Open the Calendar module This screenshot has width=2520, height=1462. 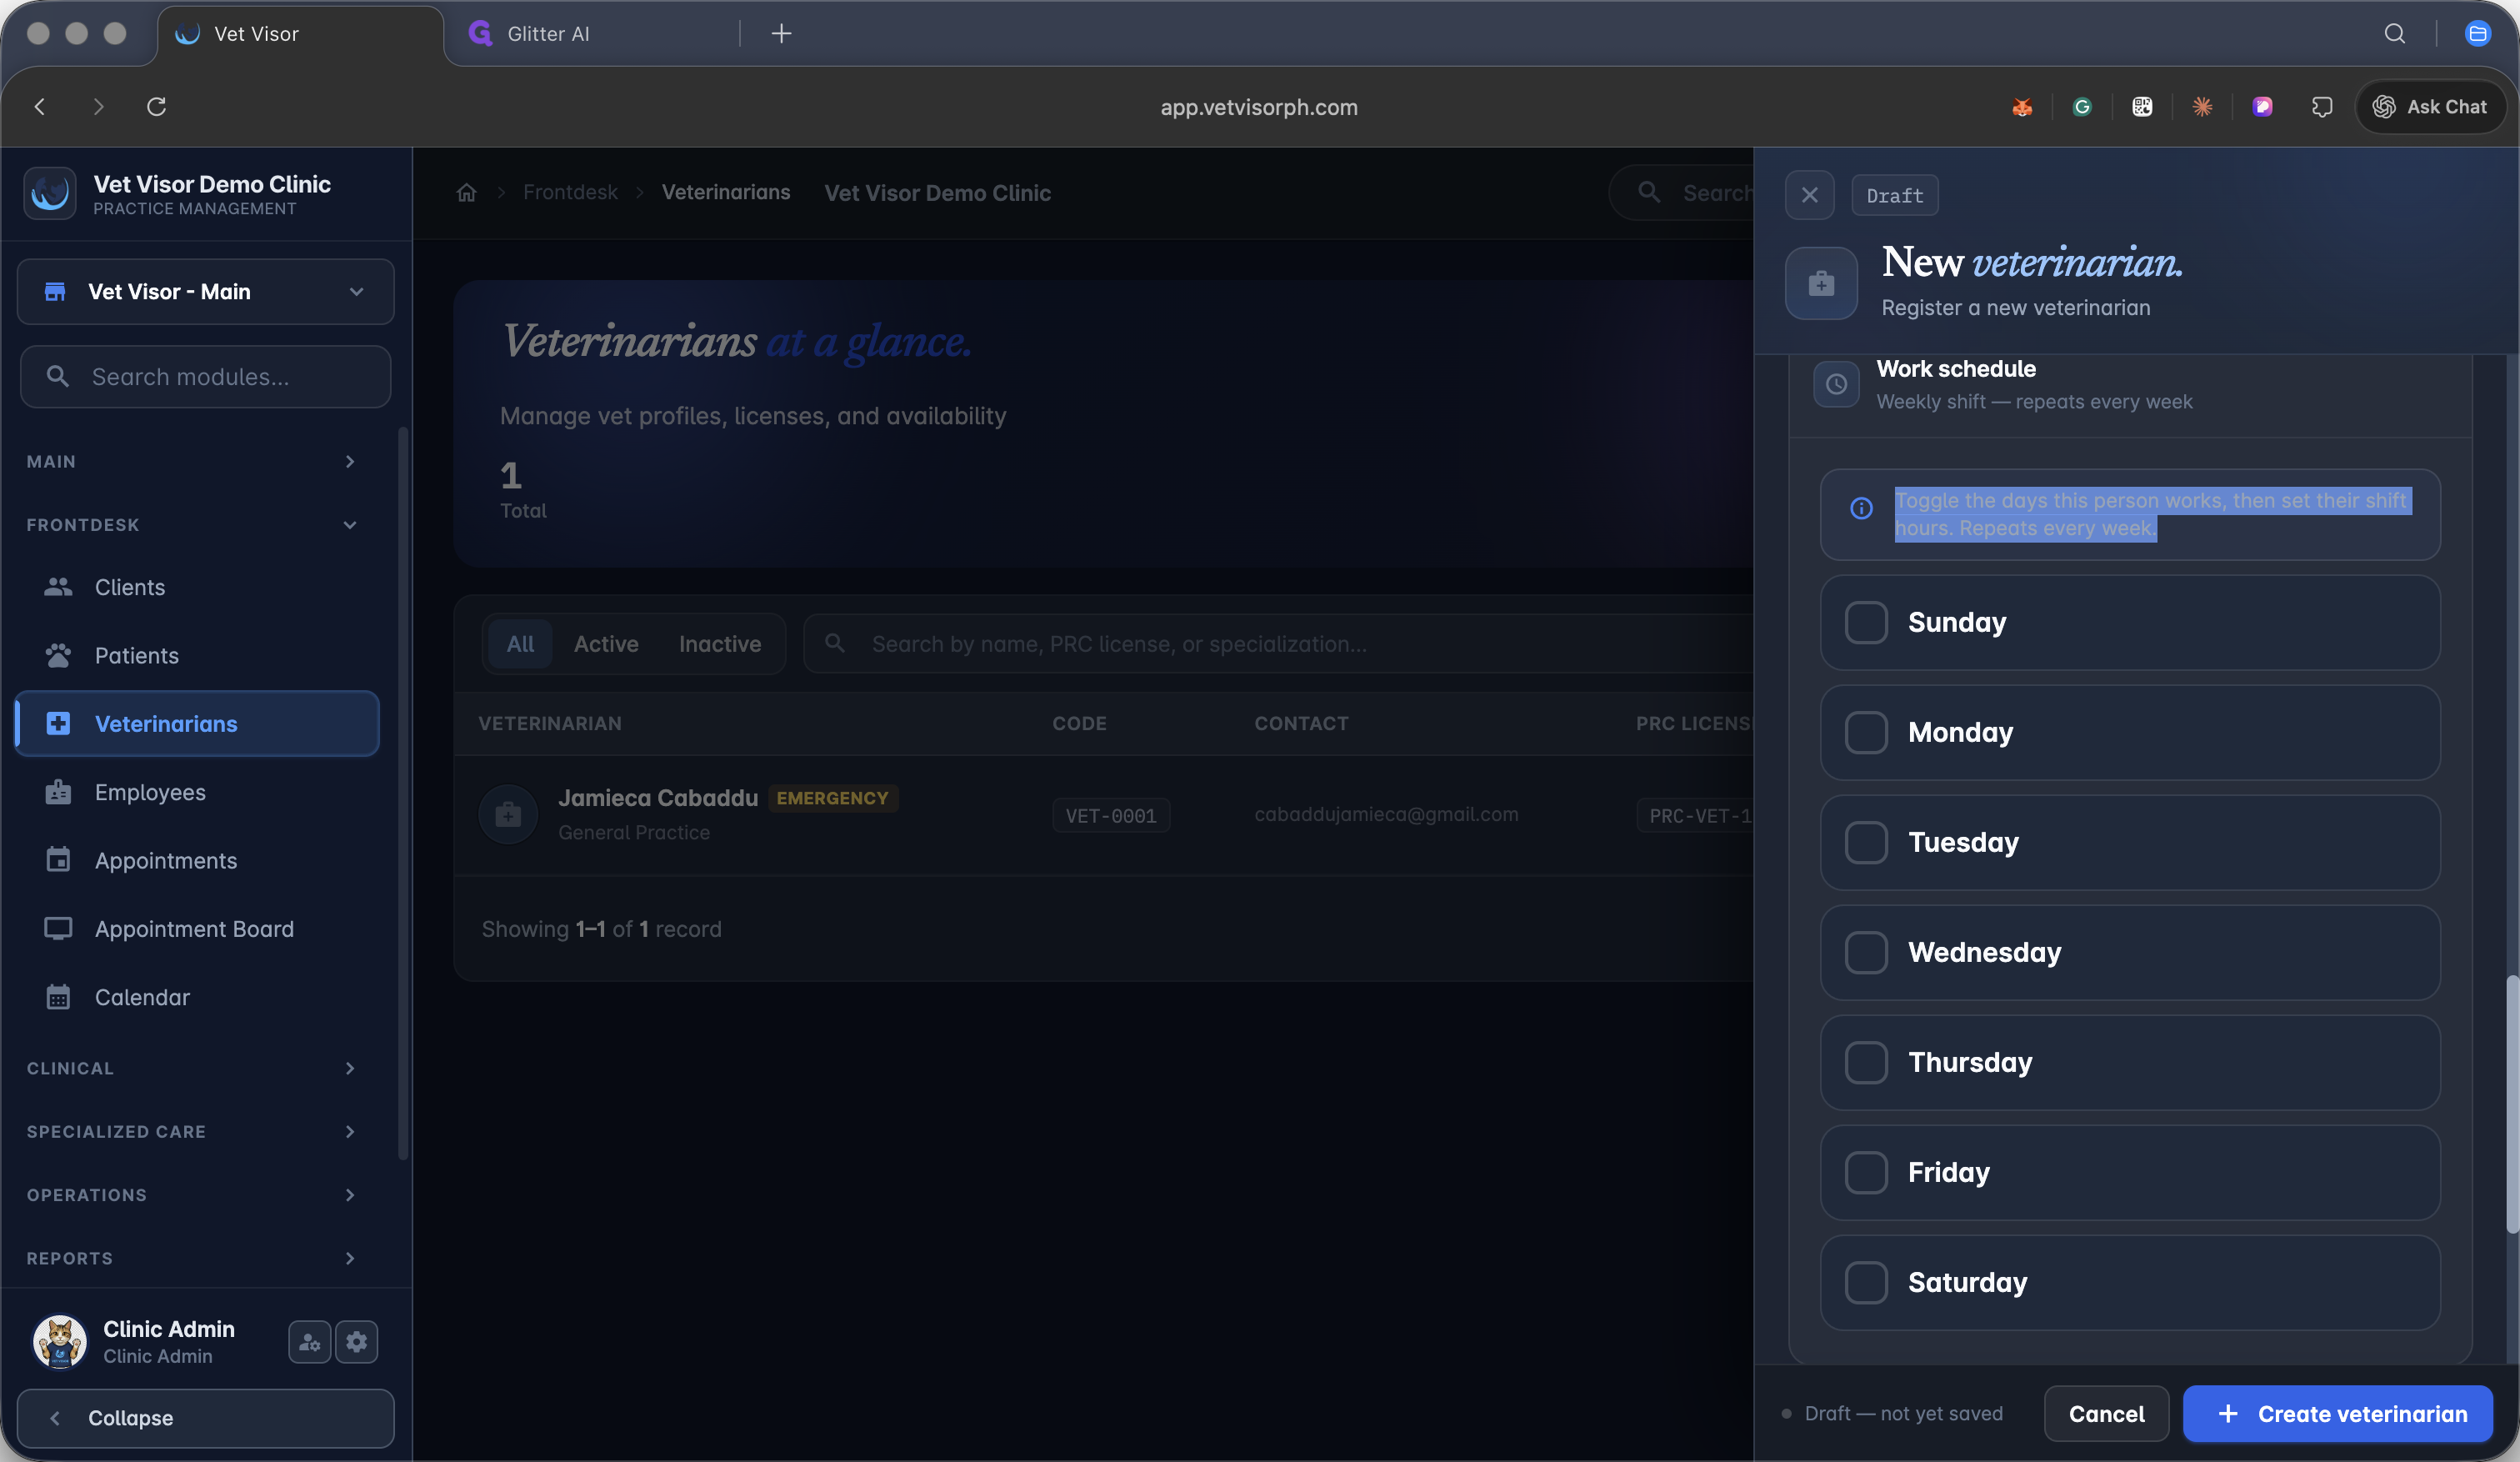(x=197, y=997)
